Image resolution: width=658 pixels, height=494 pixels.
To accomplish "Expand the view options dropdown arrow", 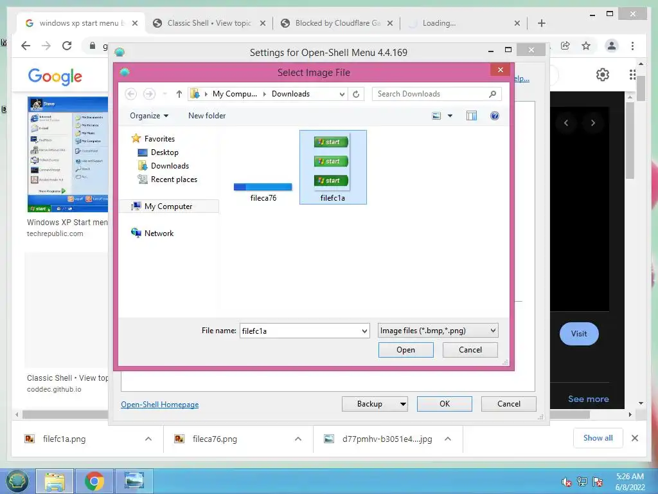I will [450, 116].
